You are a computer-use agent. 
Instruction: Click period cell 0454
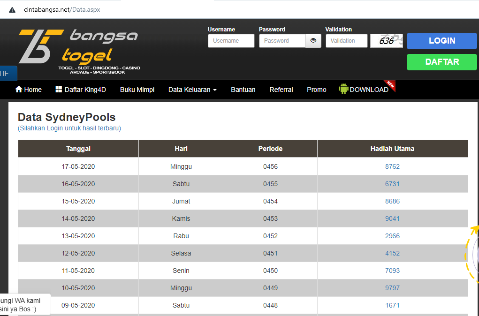click(x=270, y=201)
